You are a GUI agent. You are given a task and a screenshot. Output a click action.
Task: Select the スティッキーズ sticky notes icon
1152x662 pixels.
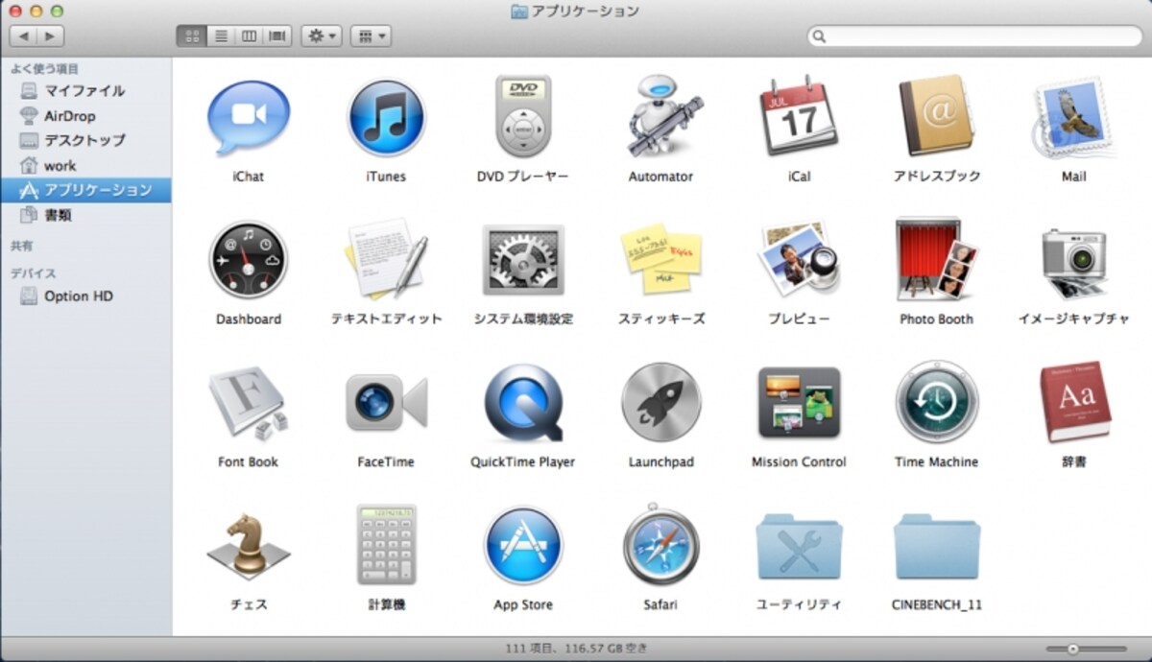pos(660,260)
